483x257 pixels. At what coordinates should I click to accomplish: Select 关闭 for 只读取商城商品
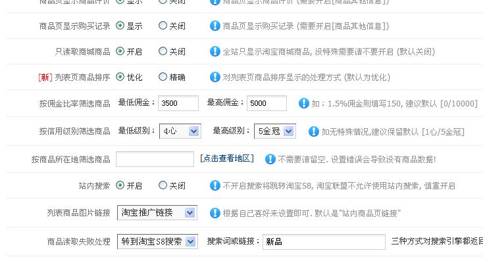[163, 51]
